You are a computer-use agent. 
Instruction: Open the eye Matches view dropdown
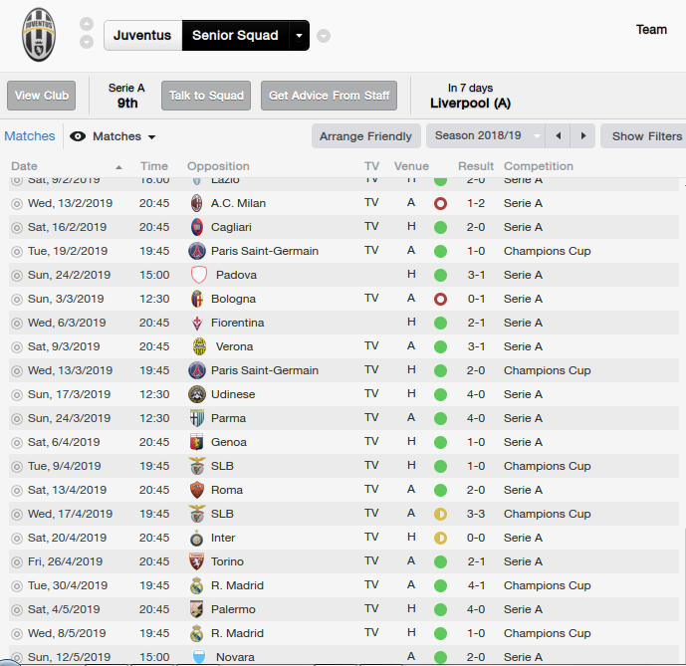point(114,136)
